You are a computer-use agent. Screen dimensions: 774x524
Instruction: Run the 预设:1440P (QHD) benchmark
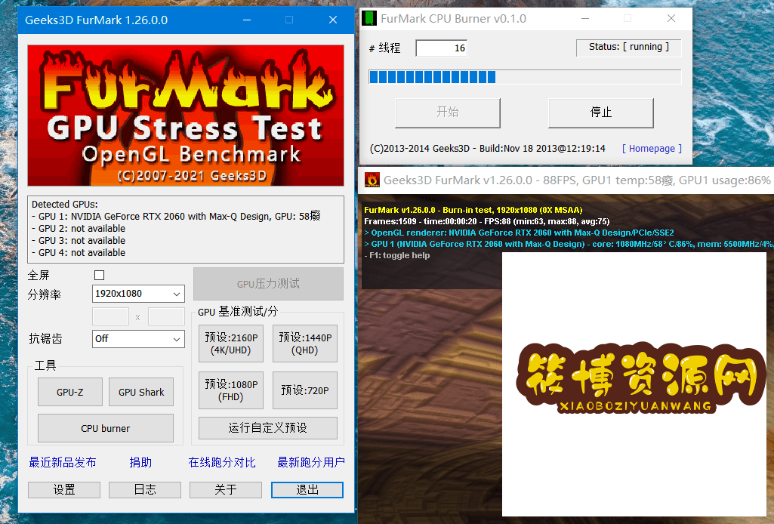(305, 344)
